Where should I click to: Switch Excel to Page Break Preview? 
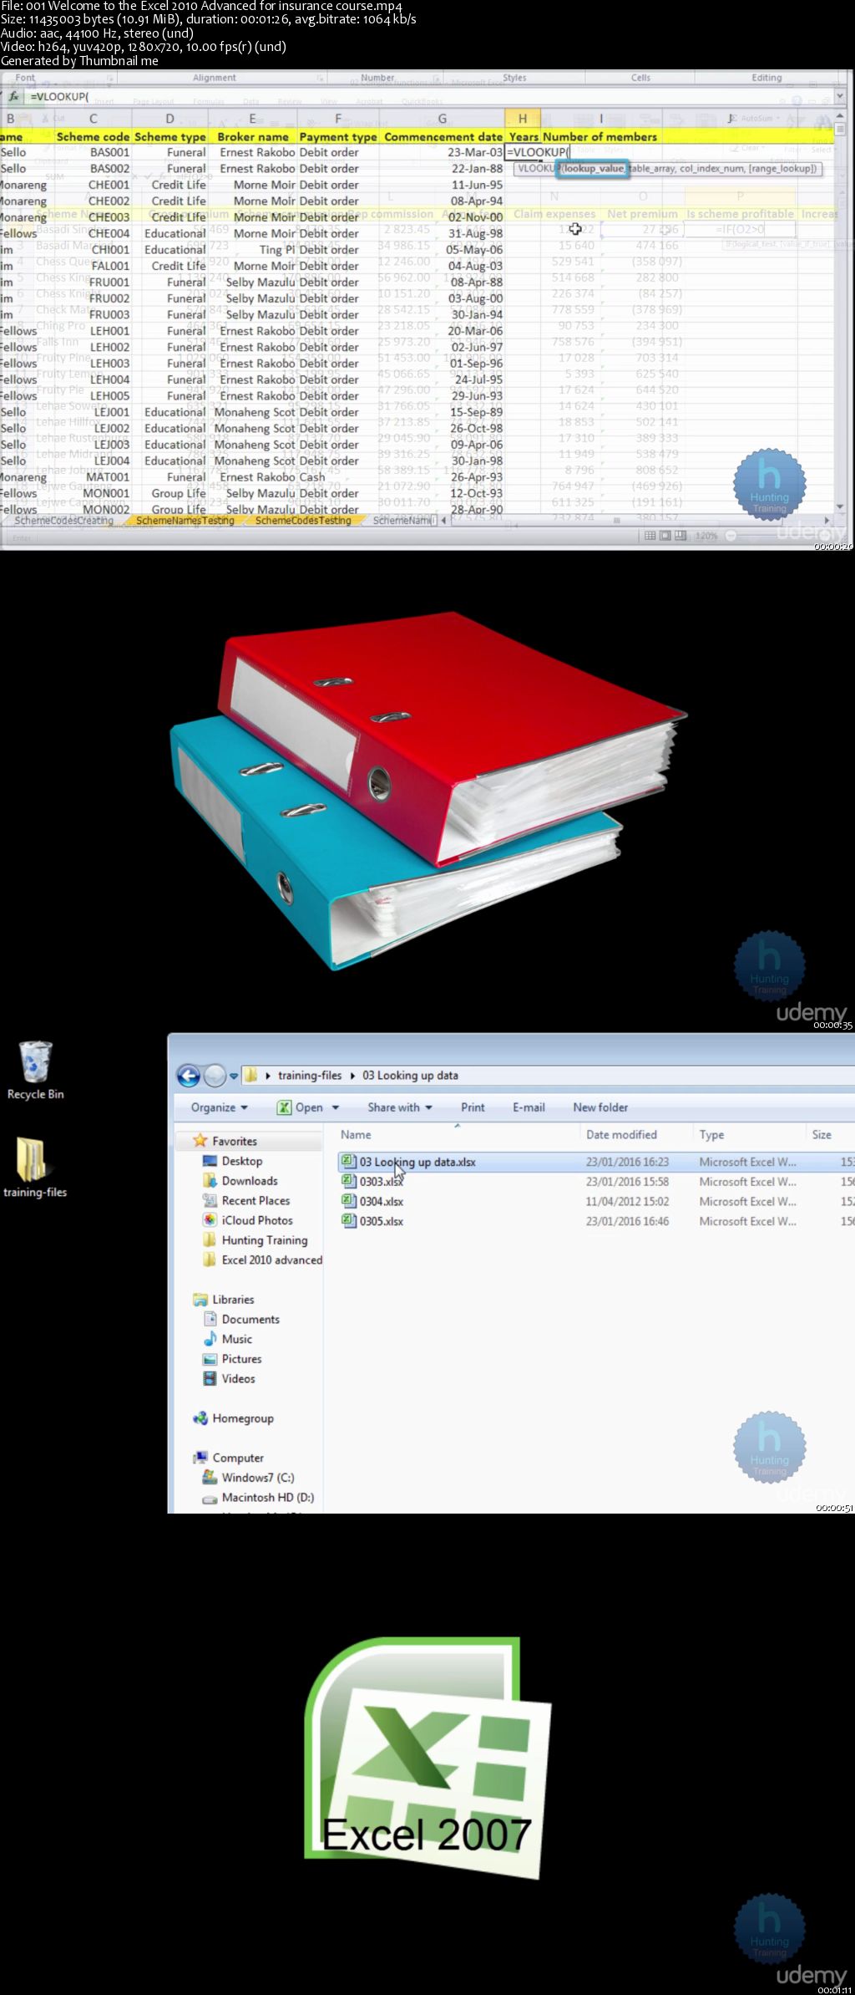click(681, 536)
